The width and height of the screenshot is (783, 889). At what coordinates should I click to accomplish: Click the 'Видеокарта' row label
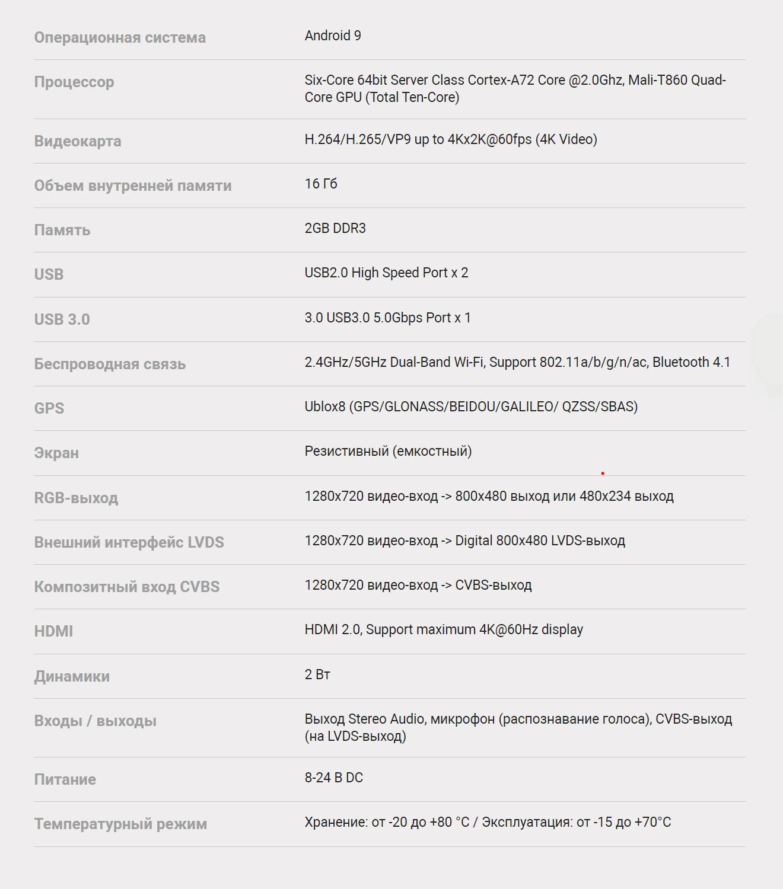click(x=78, y=141)
